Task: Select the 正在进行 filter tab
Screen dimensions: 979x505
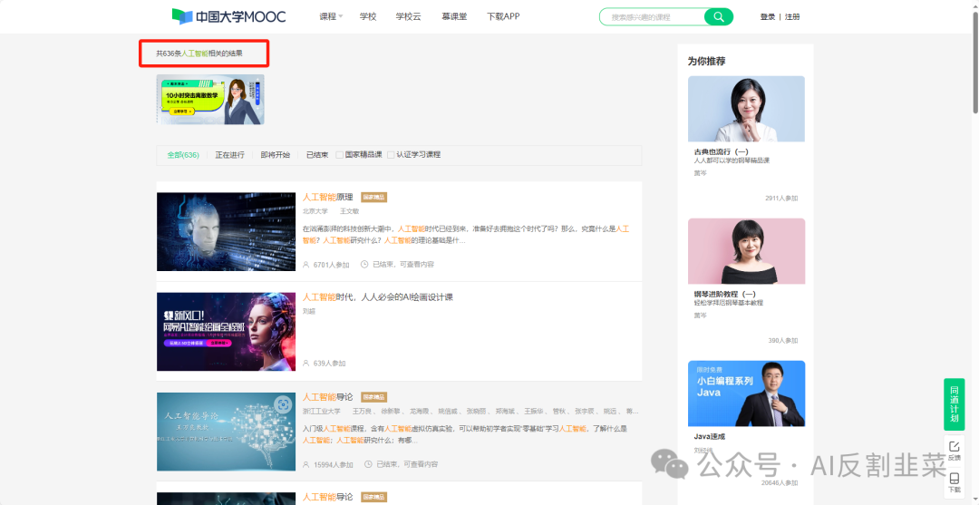Action: pyautogui.click(x=229, y=155)
